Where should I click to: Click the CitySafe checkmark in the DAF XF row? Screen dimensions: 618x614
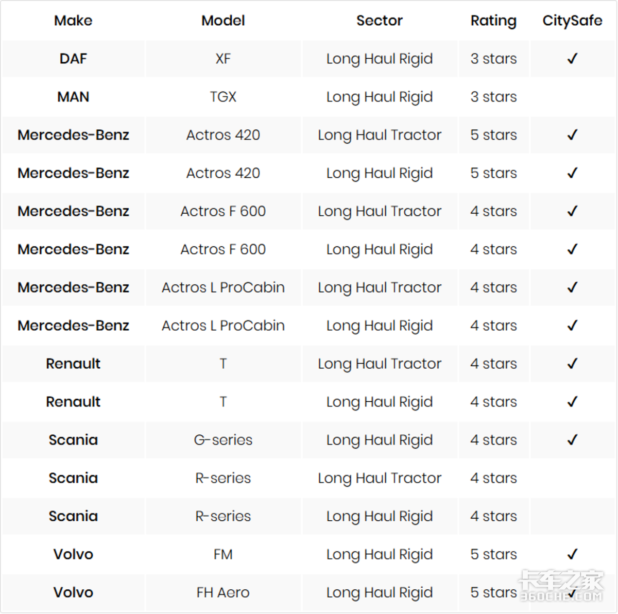(x=572, y=59)
